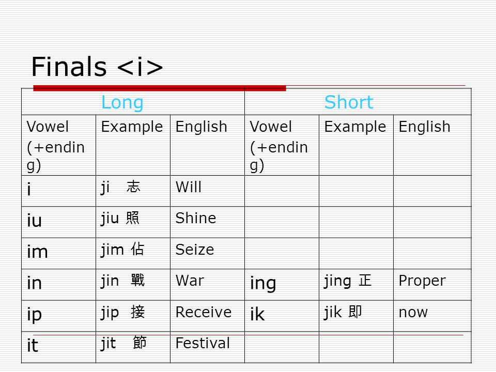Click the vowel ending ing

point(263,283)
